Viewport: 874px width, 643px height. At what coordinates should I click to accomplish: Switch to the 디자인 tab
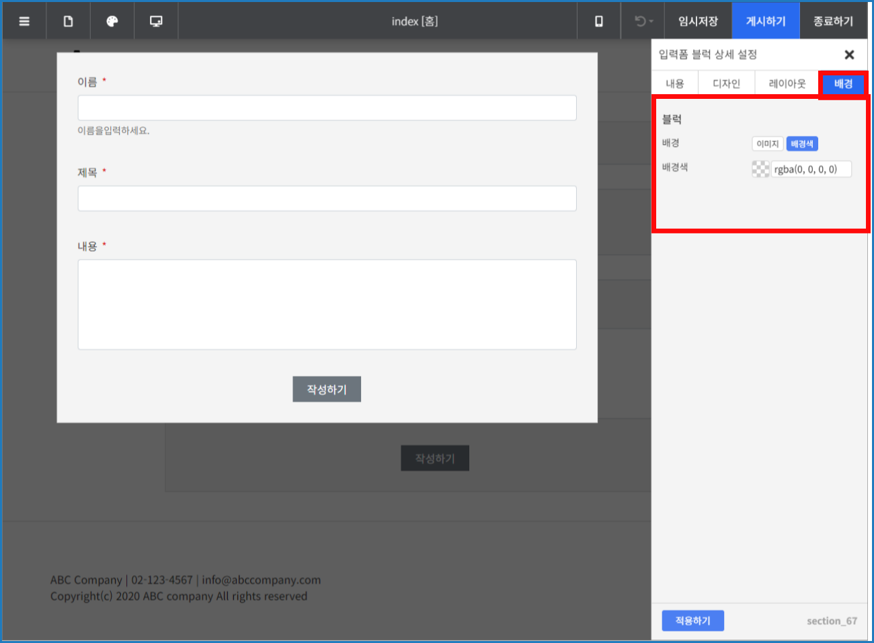[726, 83]
